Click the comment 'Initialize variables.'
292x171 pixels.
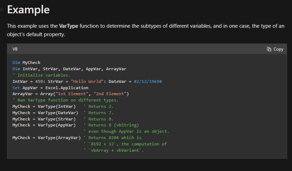(x=41, y=75)
